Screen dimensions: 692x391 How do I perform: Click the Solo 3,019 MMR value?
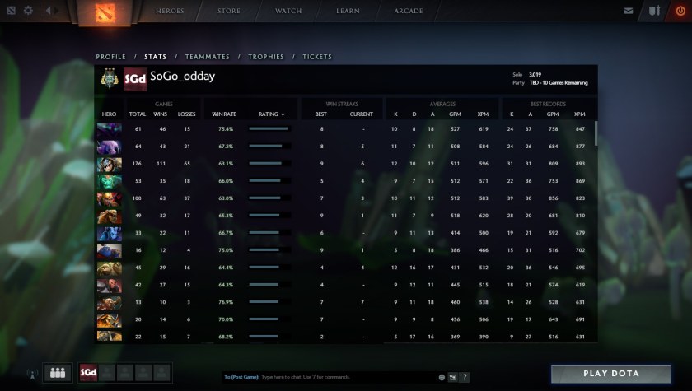pyautogui.click(x=535, y=75)
